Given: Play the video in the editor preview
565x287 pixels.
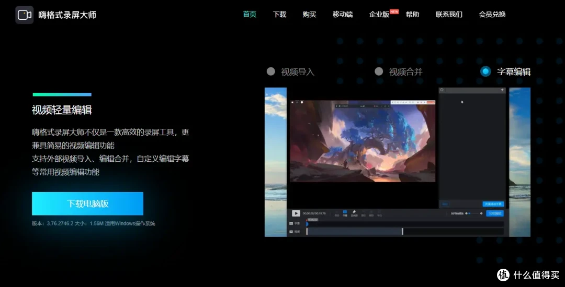Looking at the screenshot, I should [x=296, y=213].
